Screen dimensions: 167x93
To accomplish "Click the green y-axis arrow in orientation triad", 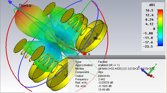I will [x=152, y=70].
